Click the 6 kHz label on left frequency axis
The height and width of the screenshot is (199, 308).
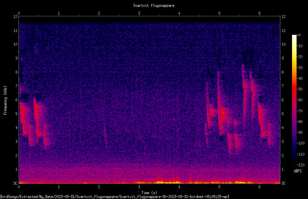(x=17, y=100)
